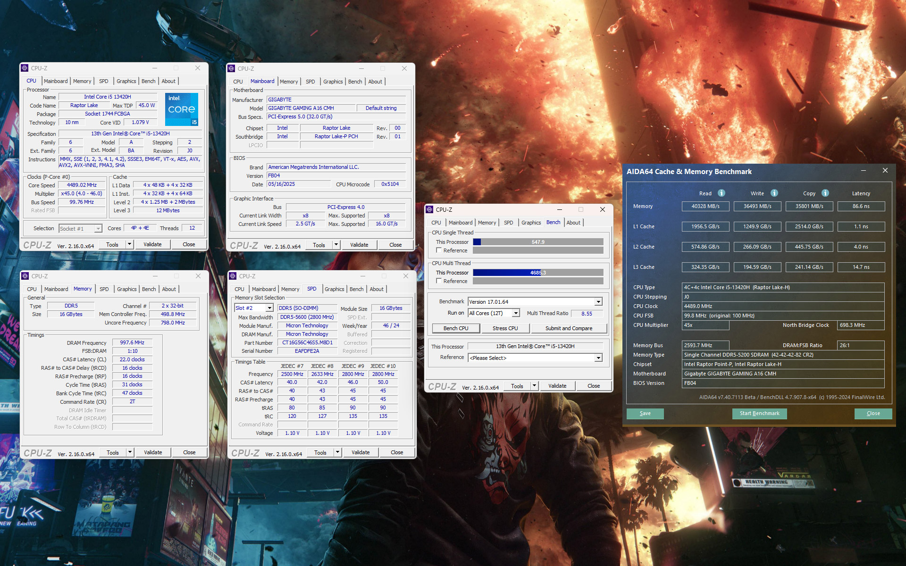Open Tools dropdown arrow in SPD window
This screenshot has width=906, height=566.
(337, 452)
